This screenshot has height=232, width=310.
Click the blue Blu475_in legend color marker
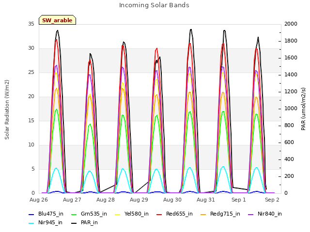(31, 215)
